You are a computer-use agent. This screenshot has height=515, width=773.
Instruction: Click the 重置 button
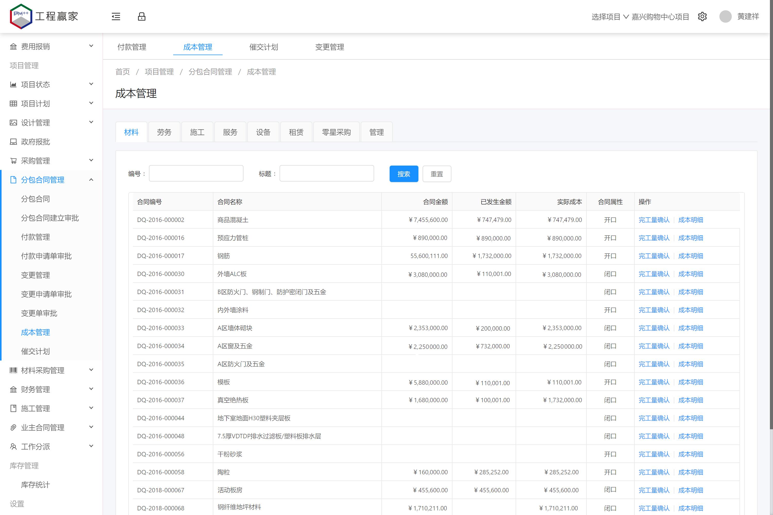tap(437, 174)
